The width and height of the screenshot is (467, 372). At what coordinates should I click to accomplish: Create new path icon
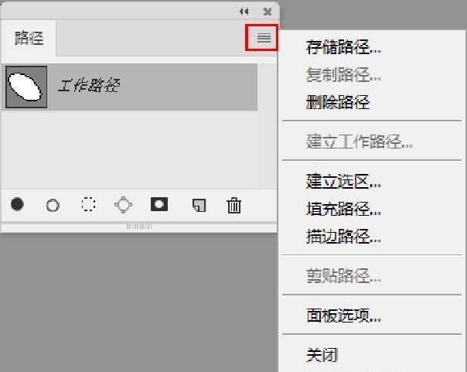click(199, 206)
